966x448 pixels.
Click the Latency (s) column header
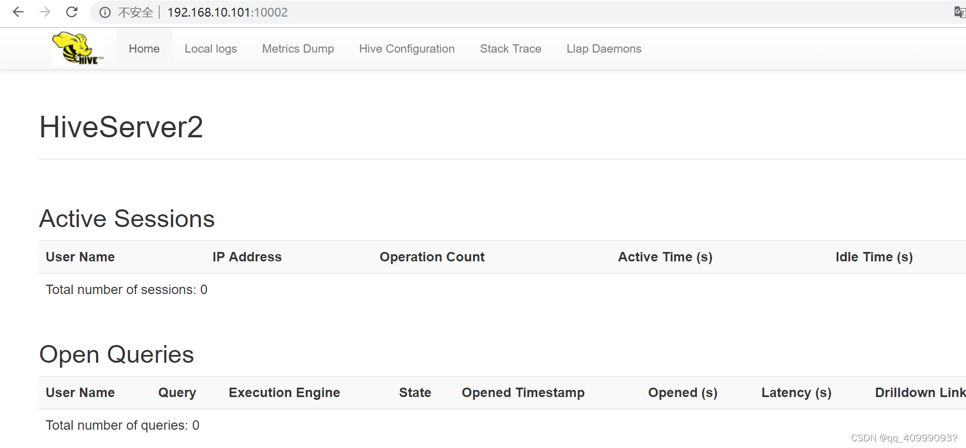pos(796,393)
